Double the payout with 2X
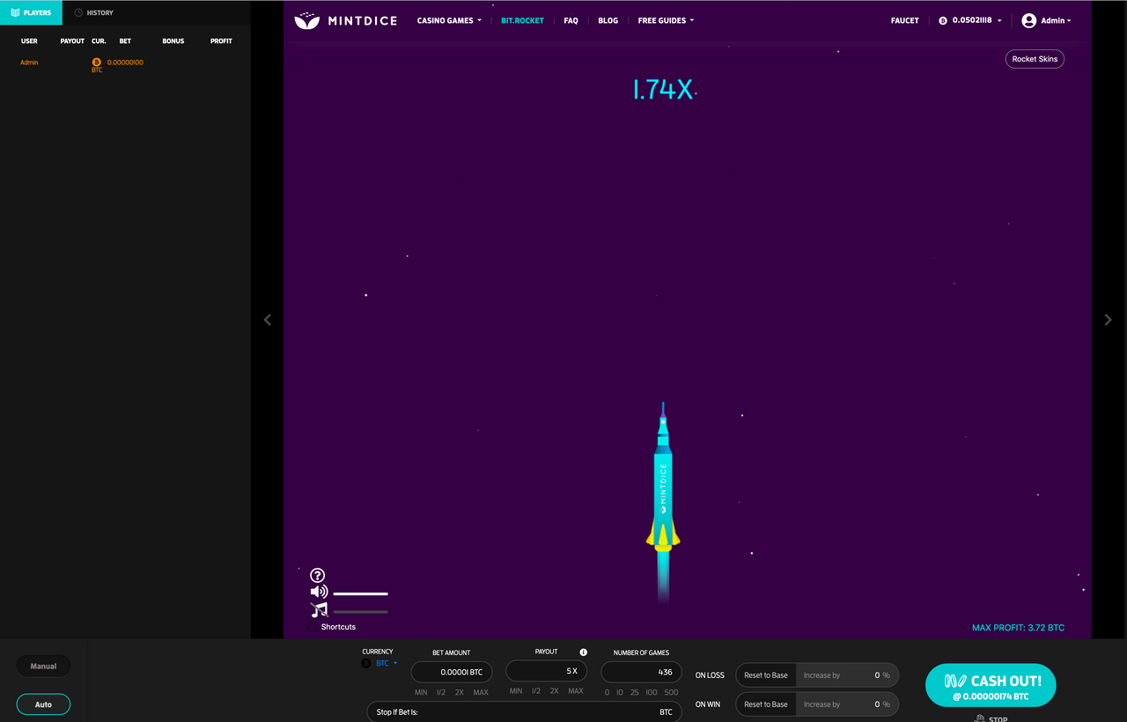This screenshot has width=1127, height=722. point(555,691)
